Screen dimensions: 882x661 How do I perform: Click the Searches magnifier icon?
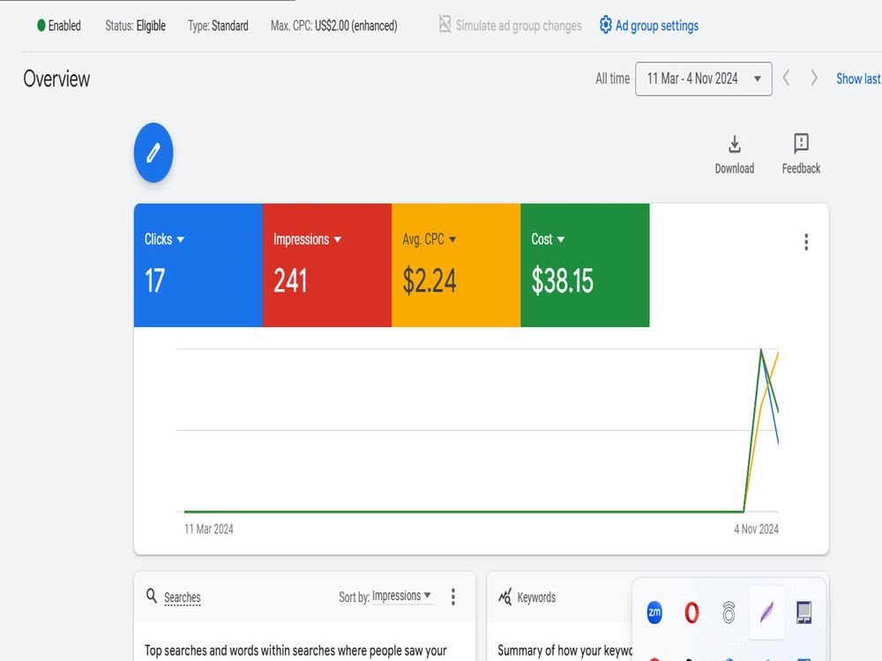click(x=152, y=595)
